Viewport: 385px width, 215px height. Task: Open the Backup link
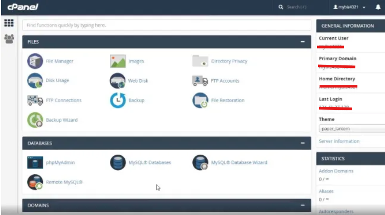[137, 100]
